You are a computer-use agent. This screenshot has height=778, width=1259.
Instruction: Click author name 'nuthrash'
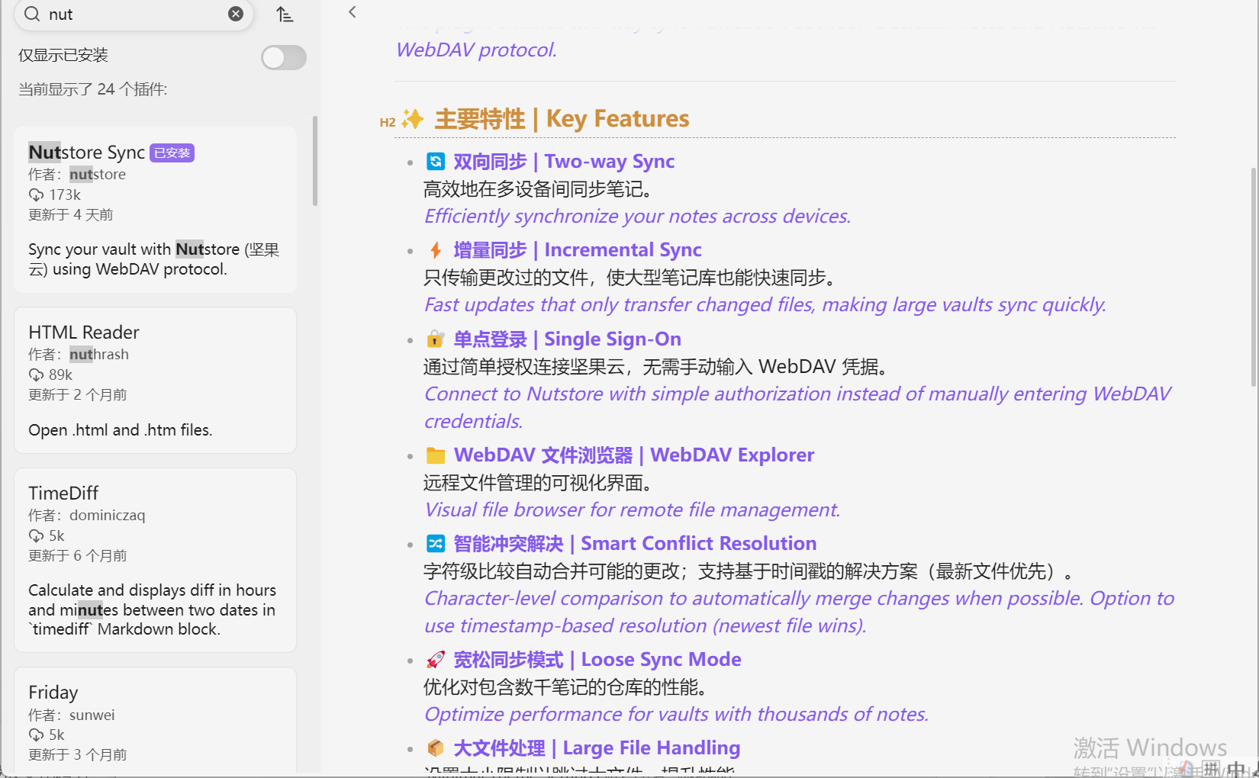(99, 355)
